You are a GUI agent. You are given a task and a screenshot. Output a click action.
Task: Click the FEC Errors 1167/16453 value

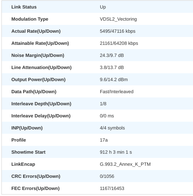click(x=112, y=189)
